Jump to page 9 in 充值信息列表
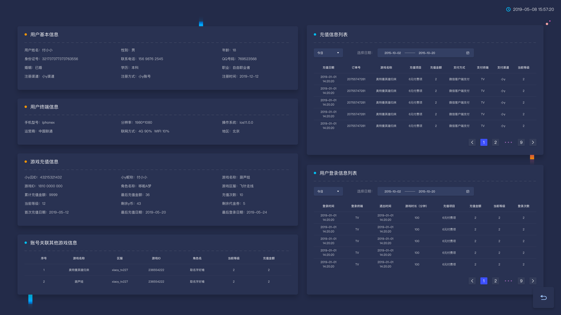This screenshot has width=561, height=315. [521, 142]
